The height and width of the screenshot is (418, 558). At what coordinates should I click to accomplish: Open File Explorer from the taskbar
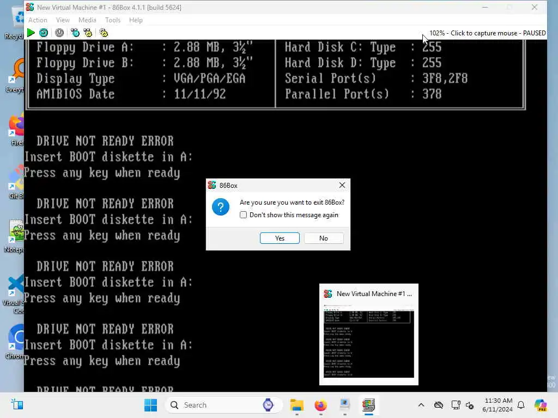(x=296, y=405)
